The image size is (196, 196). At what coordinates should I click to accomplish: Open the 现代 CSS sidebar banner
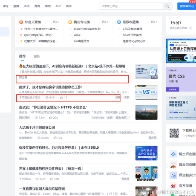click(181, 79)
